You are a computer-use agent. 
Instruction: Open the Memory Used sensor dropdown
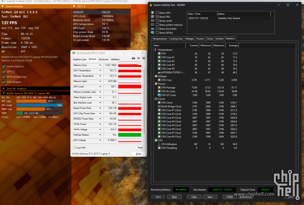[100, 81]
